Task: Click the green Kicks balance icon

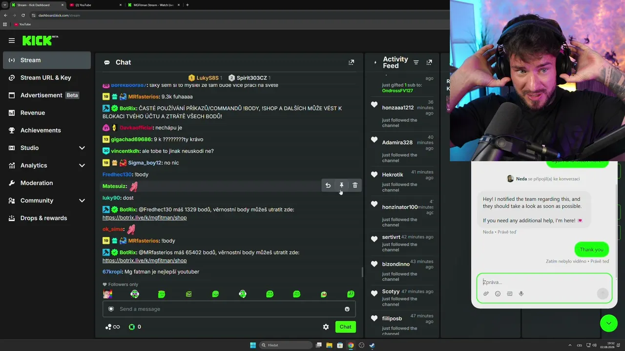Action: [x=131, y=327]
